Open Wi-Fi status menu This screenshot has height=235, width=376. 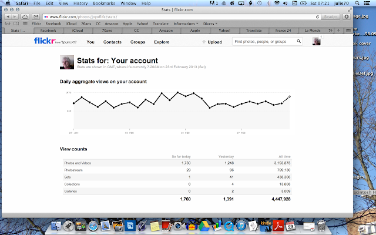click(277, 3)
